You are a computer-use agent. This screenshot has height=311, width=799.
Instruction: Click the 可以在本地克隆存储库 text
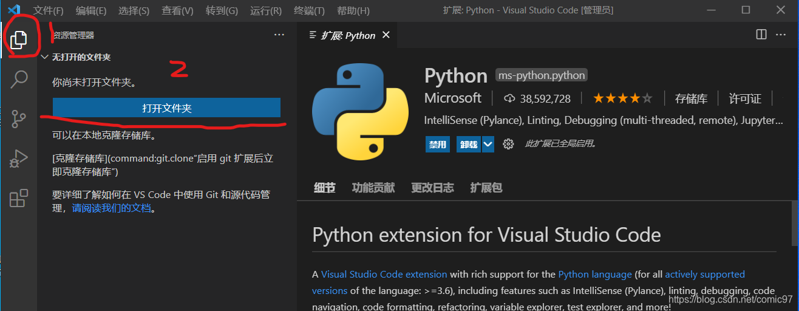[x=104, y=135]
